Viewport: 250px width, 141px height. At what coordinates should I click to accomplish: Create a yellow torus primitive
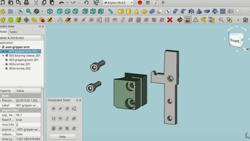pos(144,11)
